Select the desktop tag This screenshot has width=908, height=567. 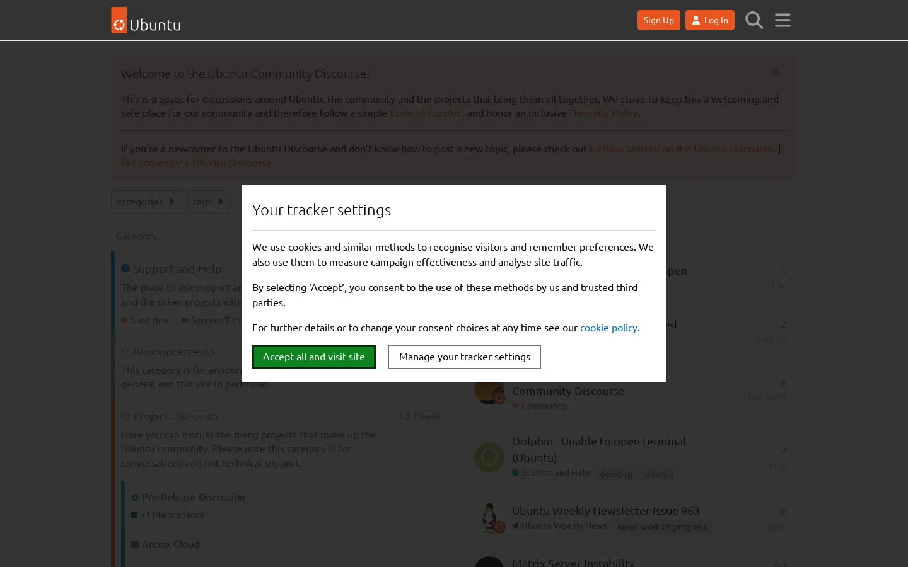coord(616,474)
